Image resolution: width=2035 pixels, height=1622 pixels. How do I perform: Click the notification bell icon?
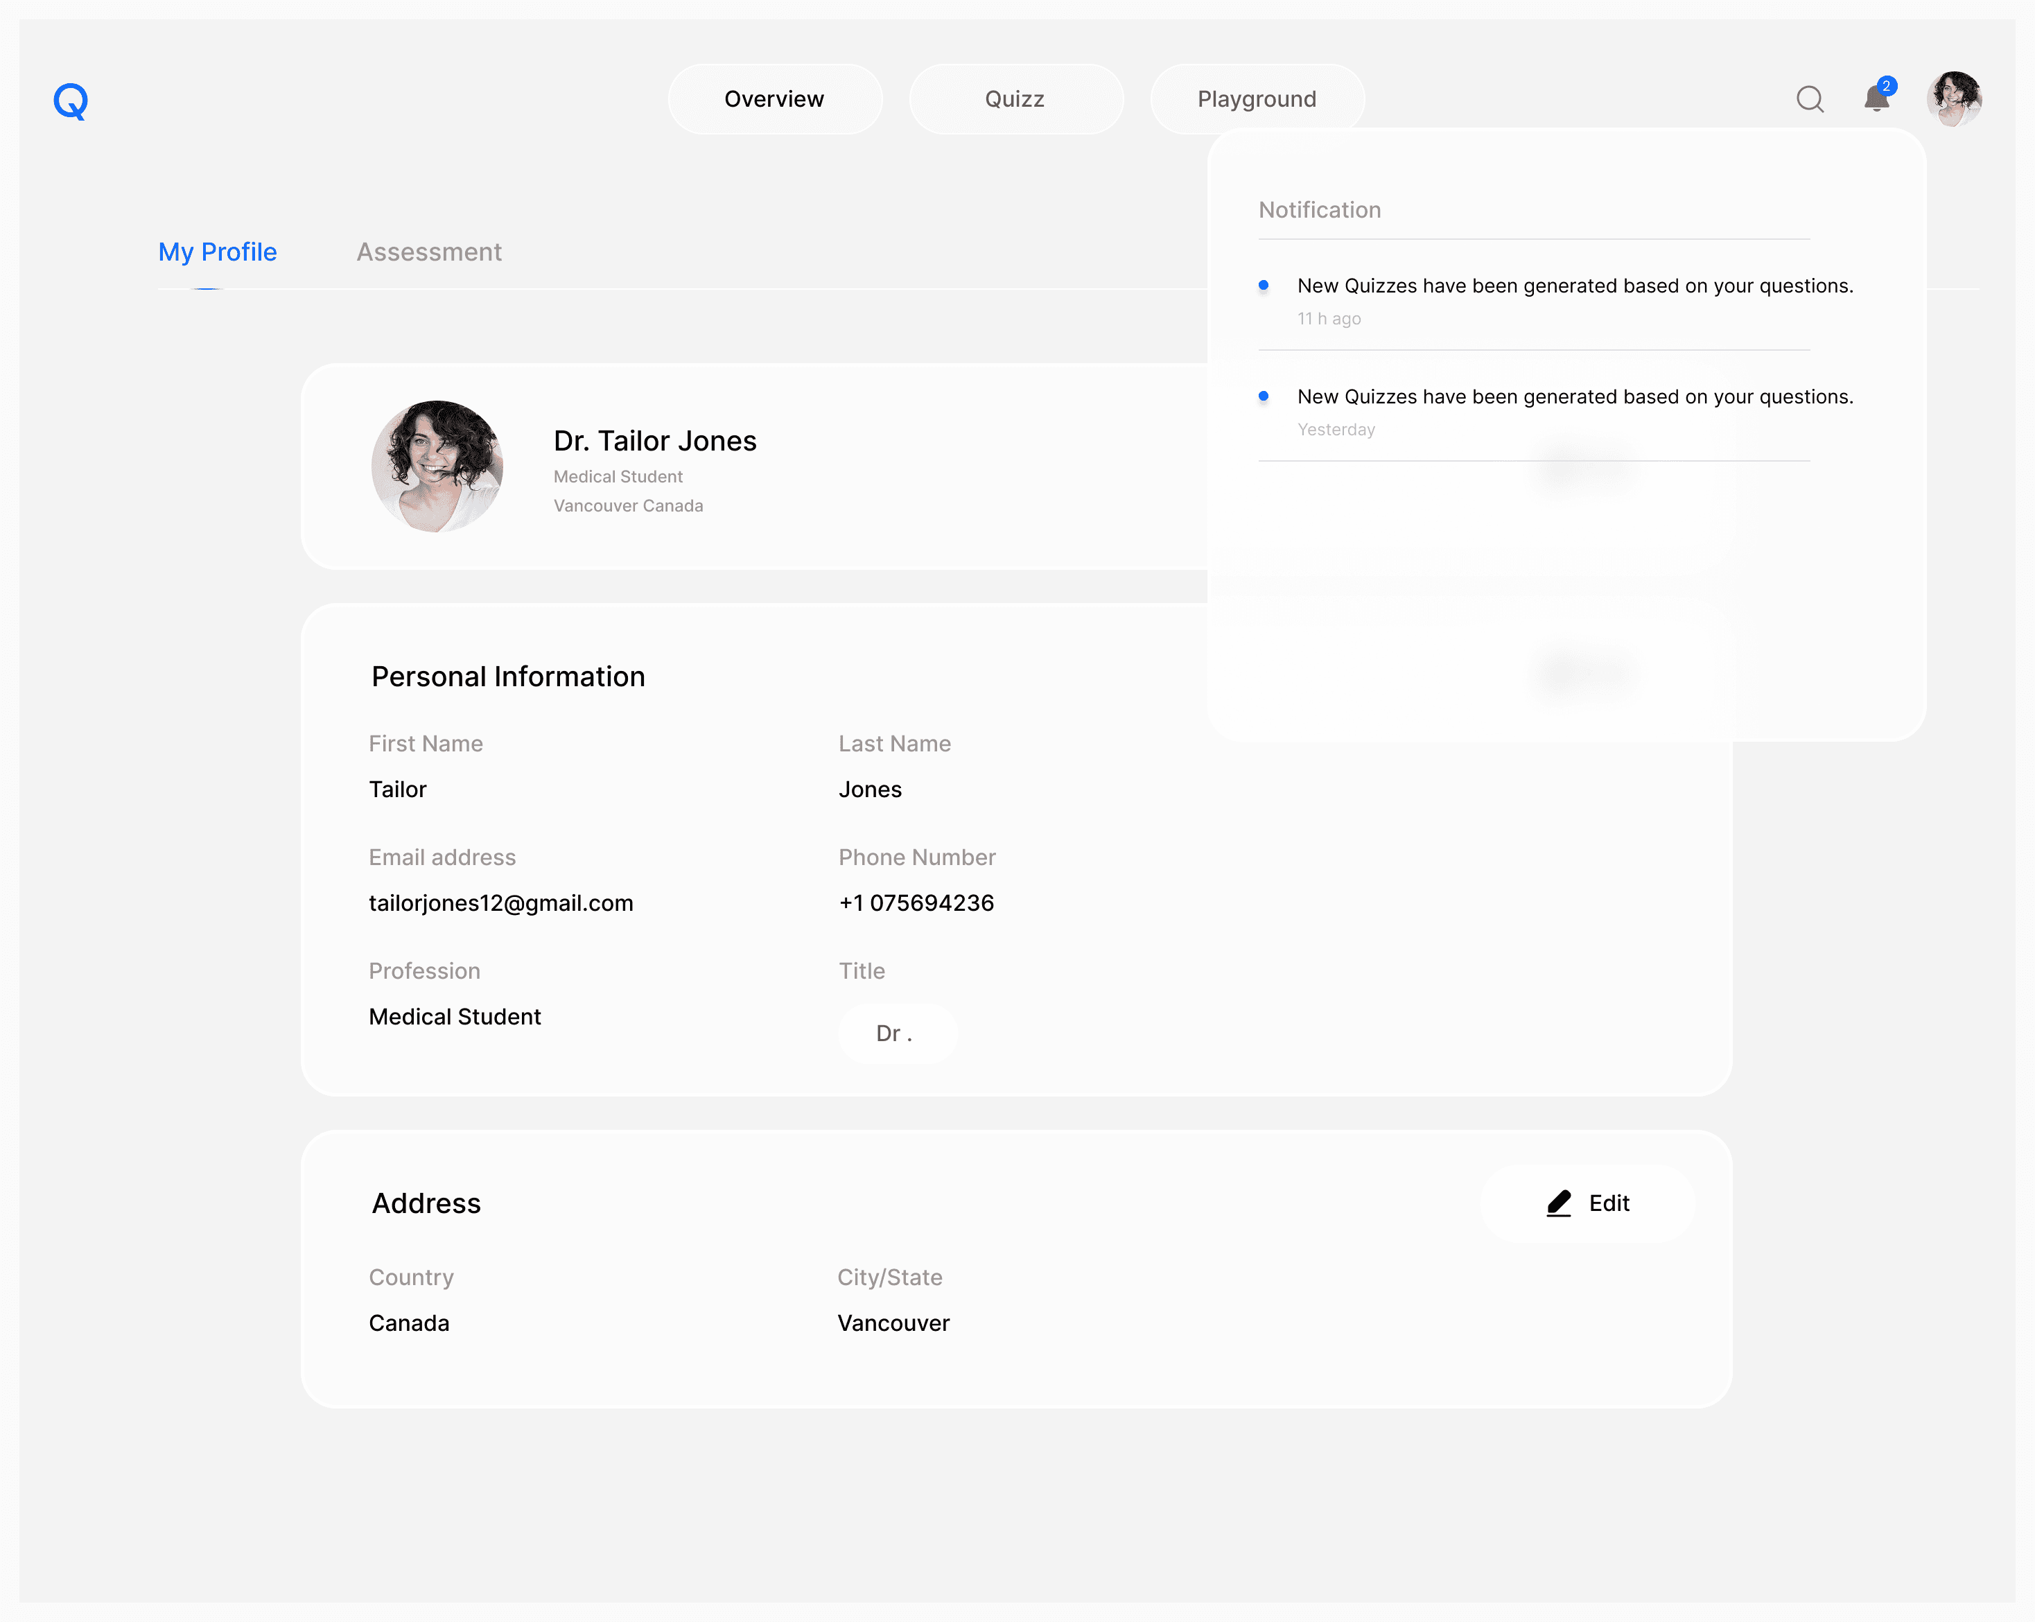click(1876, 100)
